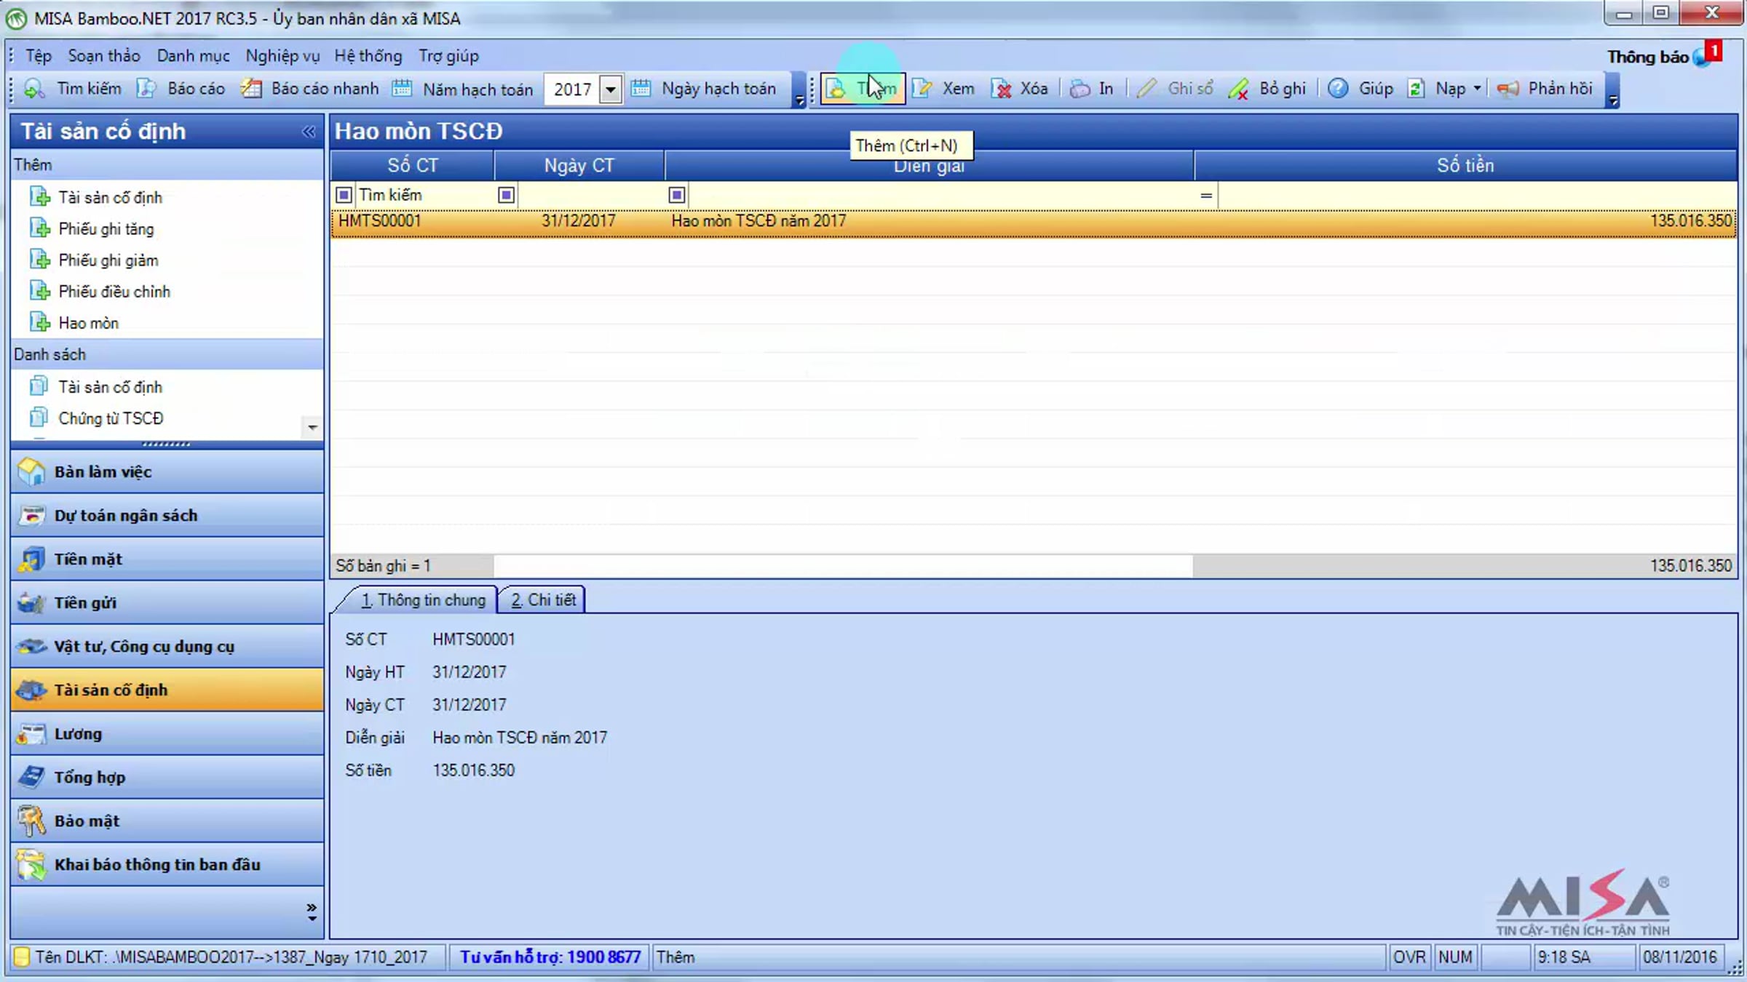
Task: Toggle the Diễn giải filter condition box
Action: [676, 195]
